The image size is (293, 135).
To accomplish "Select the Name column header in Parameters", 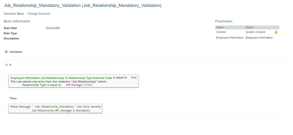I will coord(220,27).
